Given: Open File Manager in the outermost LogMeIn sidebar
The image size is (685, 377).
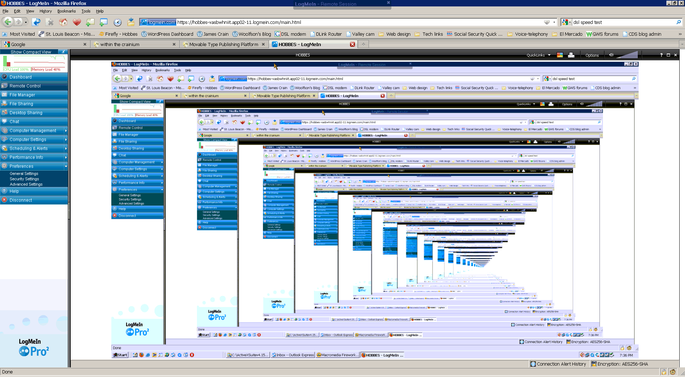Looking at the screenshot, I should coord(22,95).
